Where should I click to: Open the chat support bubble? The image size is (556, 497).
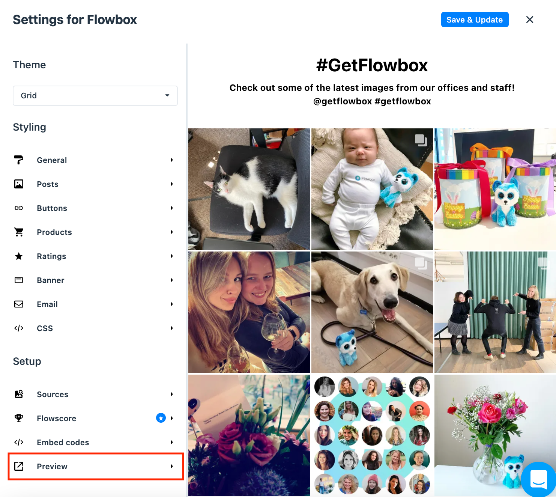point(538,479)
